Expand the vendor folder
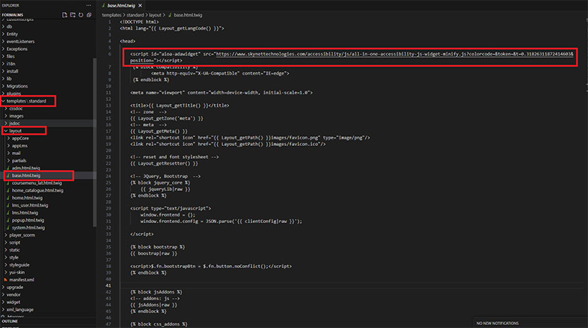This screenshot has width=588, height=328. [13, 294]
